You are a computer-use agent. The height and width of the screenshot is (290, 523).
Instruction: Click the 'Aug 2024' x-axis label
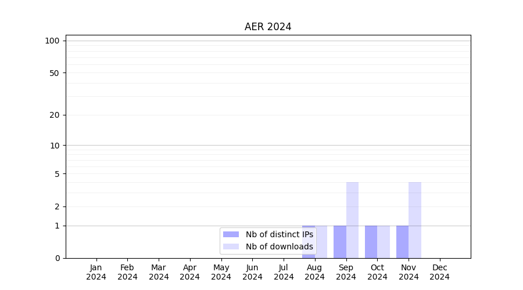315,272
